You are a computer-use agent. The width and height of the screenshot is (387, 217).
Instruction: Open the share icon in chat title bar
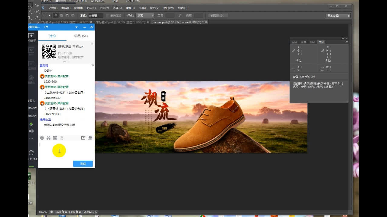point(46,27)
